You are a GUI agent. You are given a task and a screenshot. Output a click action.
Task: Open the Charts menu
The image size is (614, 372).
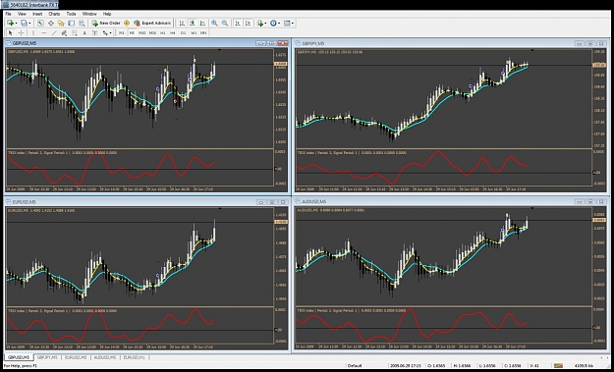point(54,14)
